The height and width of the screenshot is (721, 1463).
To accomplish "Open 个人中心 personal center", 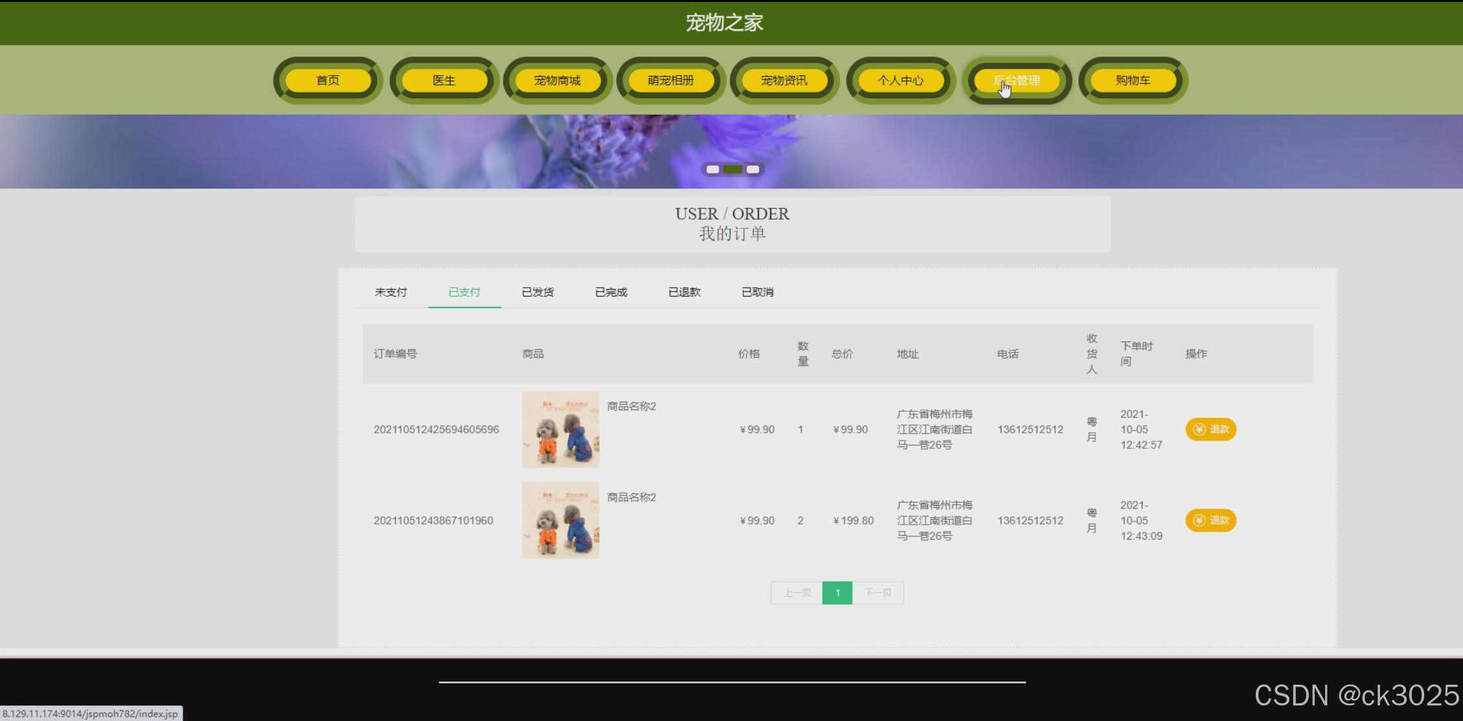I will [901, 80].
